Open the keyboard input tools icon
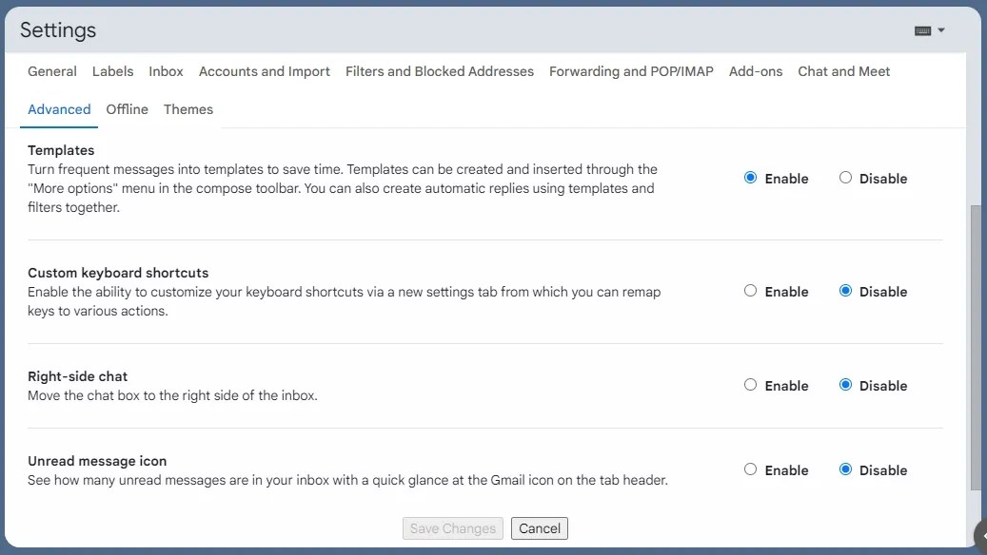Image resolution: width=987 pixels, height=555 pixels. (x=922, y=30)
